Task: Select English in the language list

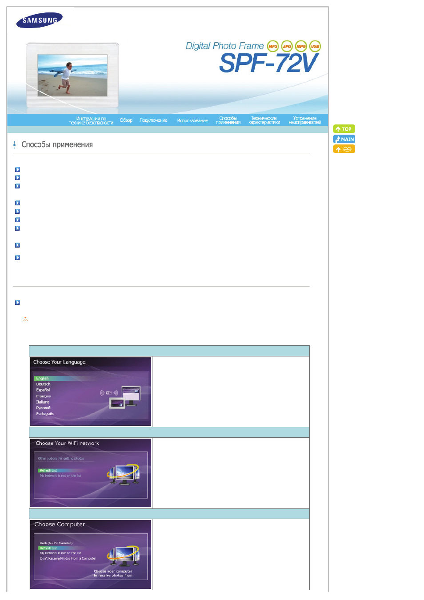Action: click(x=42, y=378)
